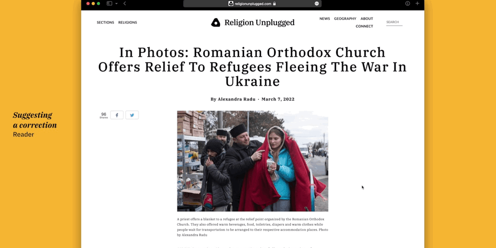Image resolution: width=496 pixels, height=248 pixels.
Task: Click the priest and refugee photo
Action: pyautogui.click(x=252, y=161)
